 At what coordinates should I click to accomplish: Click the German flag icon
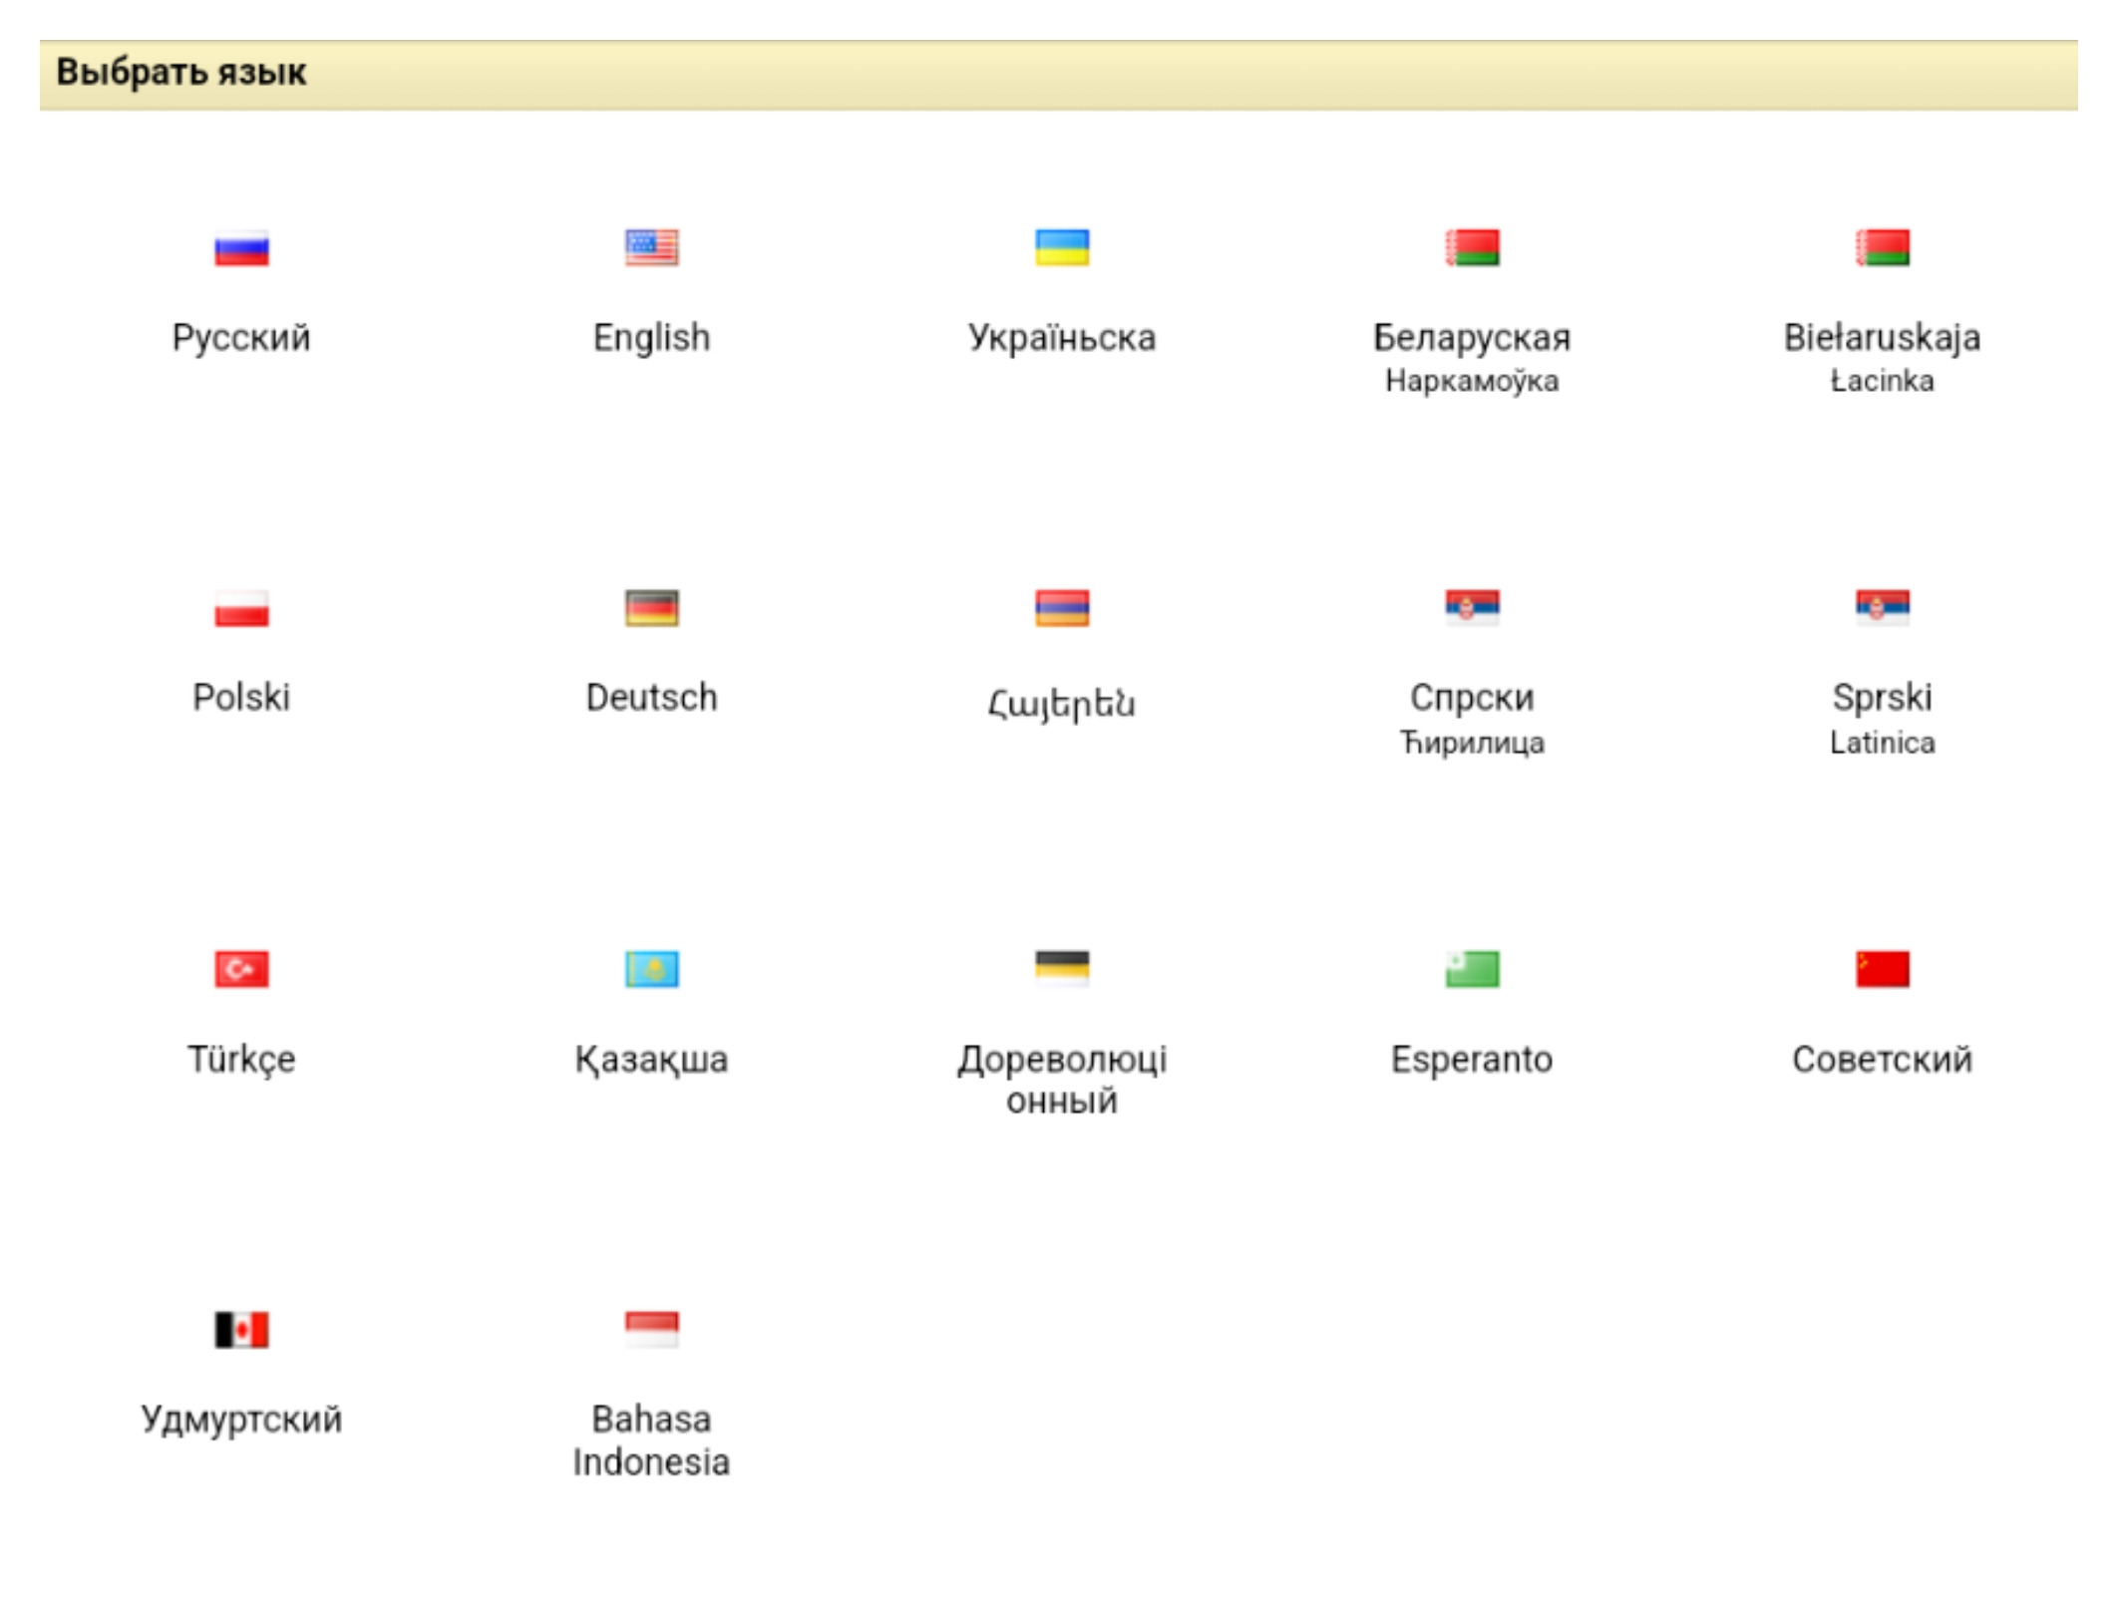[651, 608]
